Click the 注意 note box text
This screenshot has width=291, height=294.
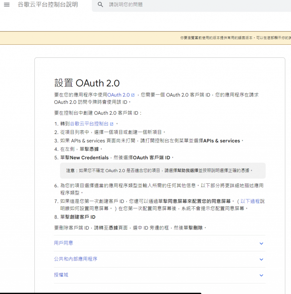click(159, 170)
